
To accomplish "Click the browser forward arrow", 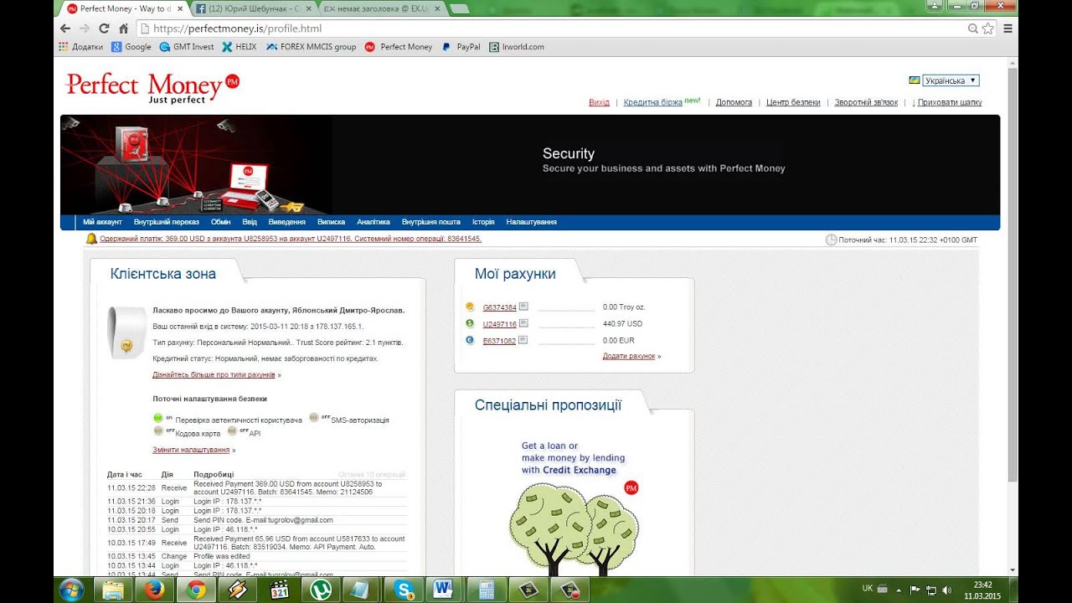I will pos(85,28).
